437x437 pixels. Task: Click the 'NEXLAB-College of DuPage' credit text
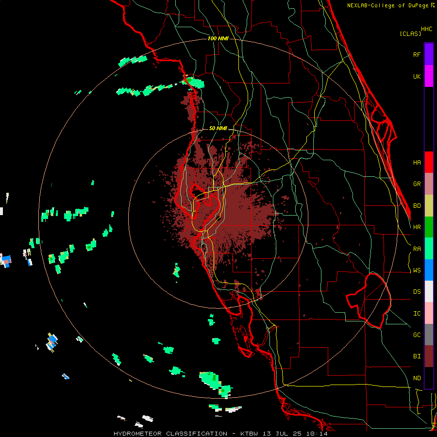click(387, 5)
